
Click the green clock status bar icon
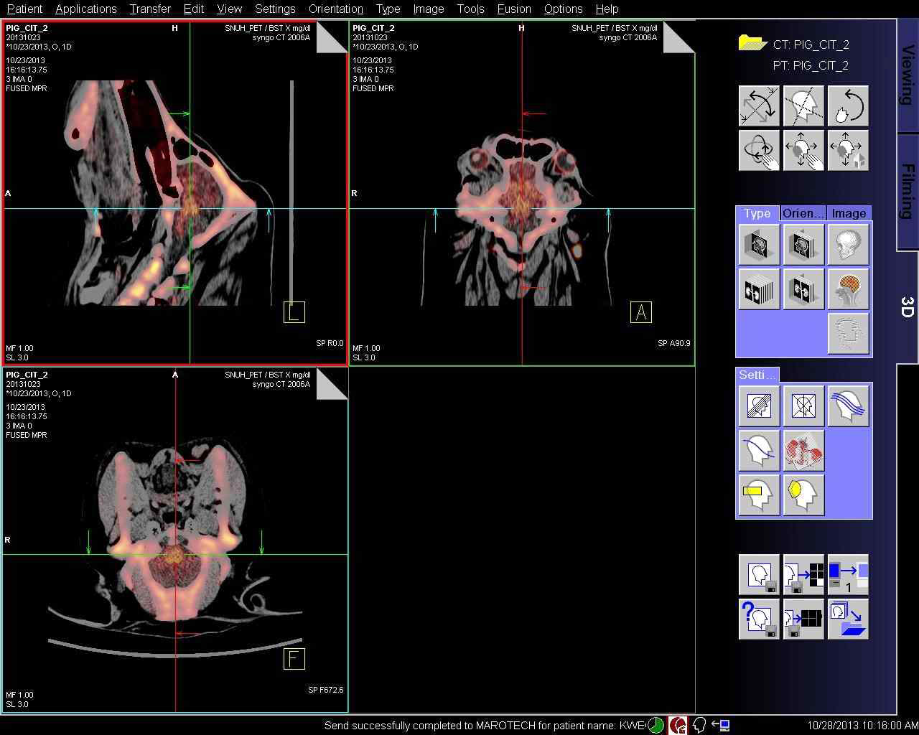656,726
